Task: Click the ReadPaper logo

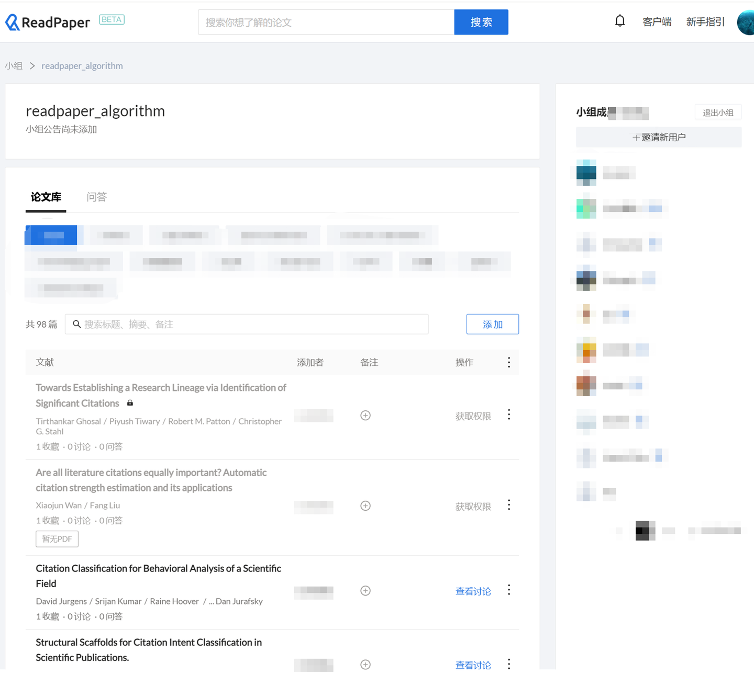Action: 48,22
